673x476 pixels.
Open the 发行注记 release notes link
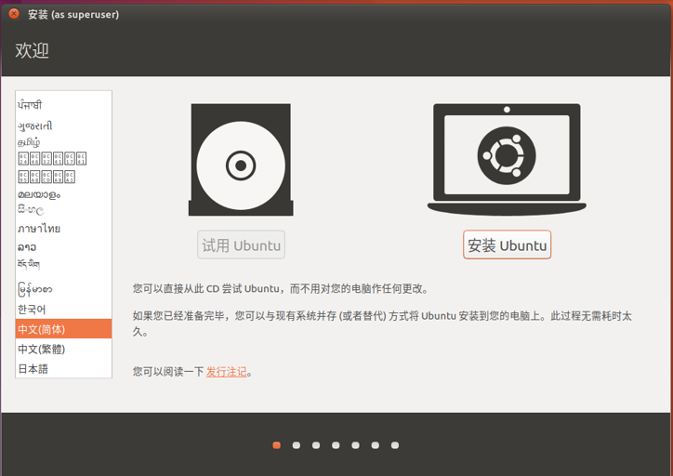point(227,372)
